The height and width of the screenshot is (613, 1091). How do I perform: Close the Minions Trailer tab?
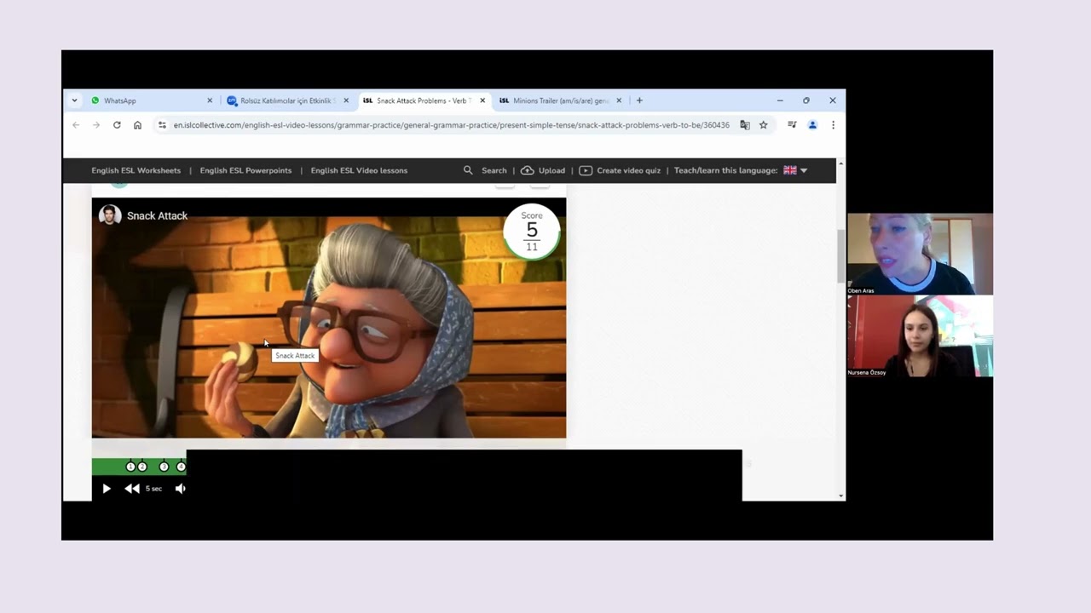(x=619, y=100)
